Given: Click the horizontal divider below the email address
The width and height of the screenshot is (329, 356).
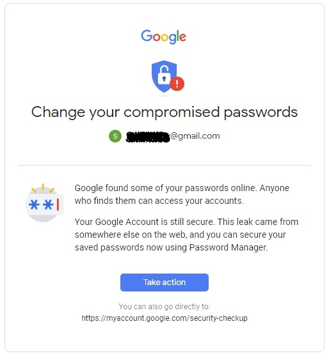Looking at the screenshot, I should click(x=164, y=166).
